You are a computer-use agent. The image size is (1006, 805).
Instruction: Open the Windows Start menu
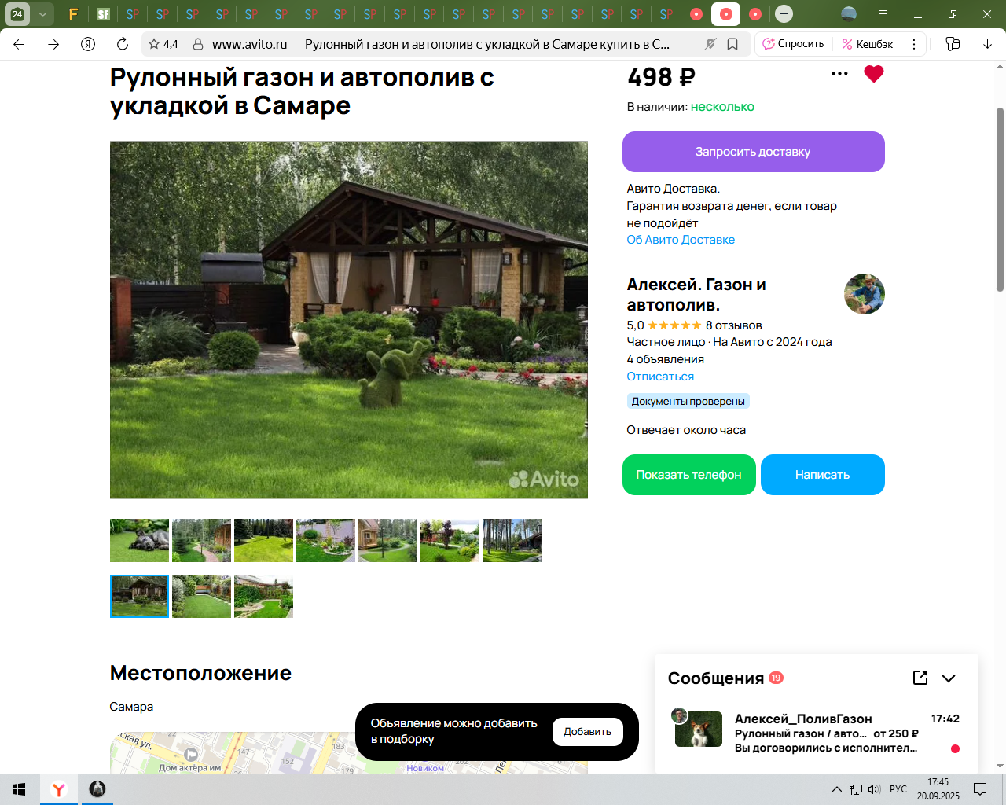click(19, 789)
